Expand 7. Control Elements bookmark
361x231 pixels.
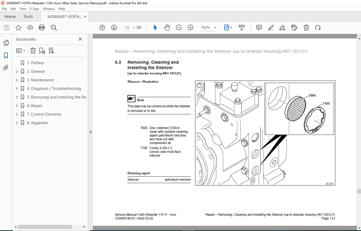[17, 114]
